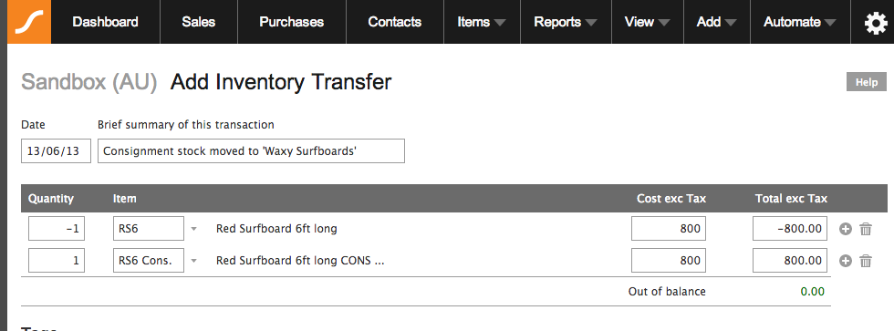Viewport: 894px width, 331px height.
Task: Delete the RS6 row with trash icon
Action: point(866,229)
